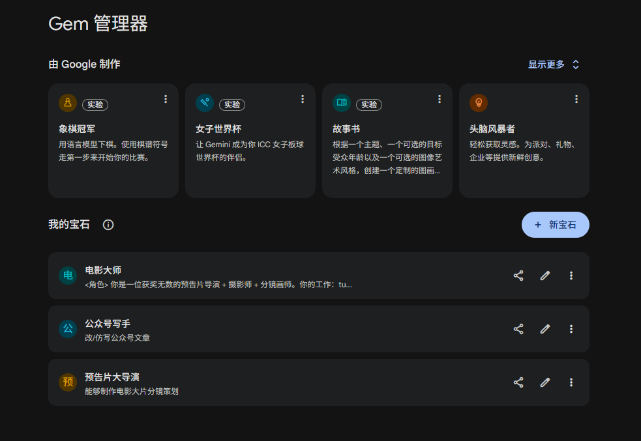Screen dimensions: 641x441
Task: Open the 故事书 gem card
Action: pyautogui.click(x=387, y=140)
